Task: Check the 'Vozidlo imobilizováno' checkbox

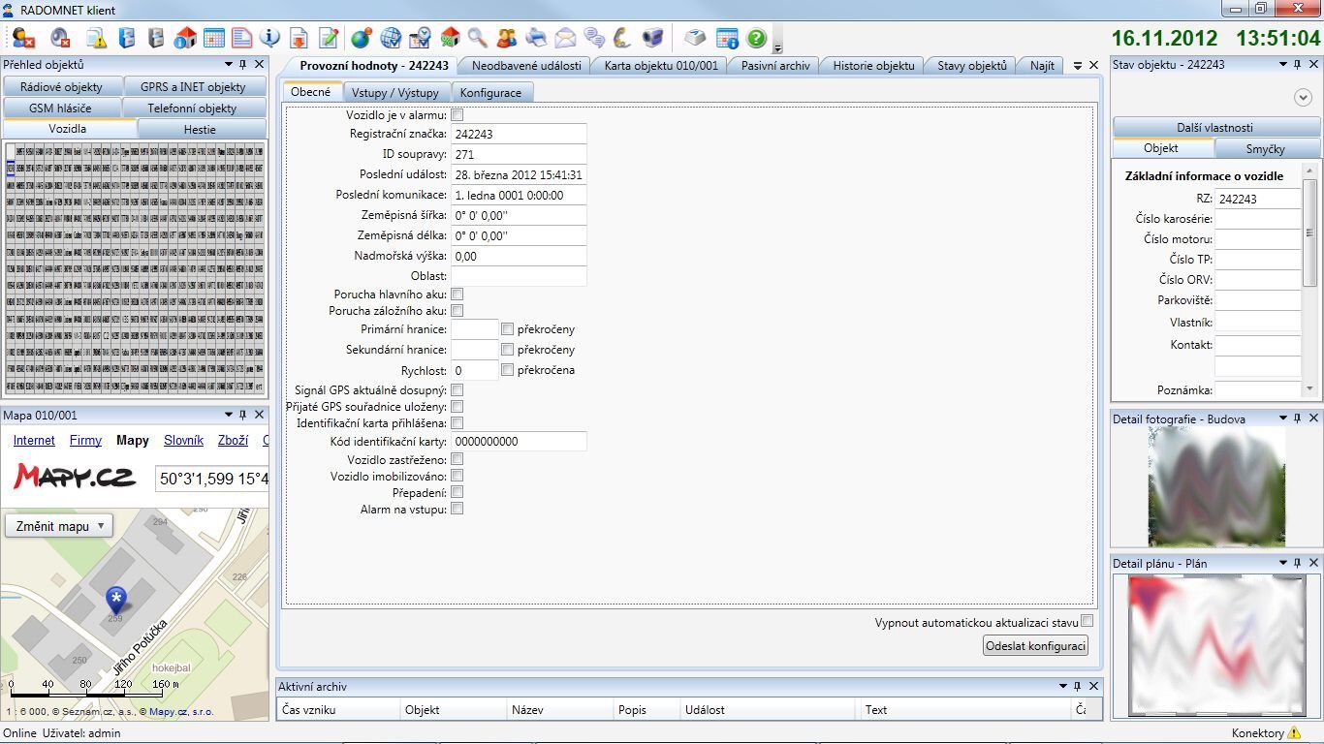Action: point(457,476)
